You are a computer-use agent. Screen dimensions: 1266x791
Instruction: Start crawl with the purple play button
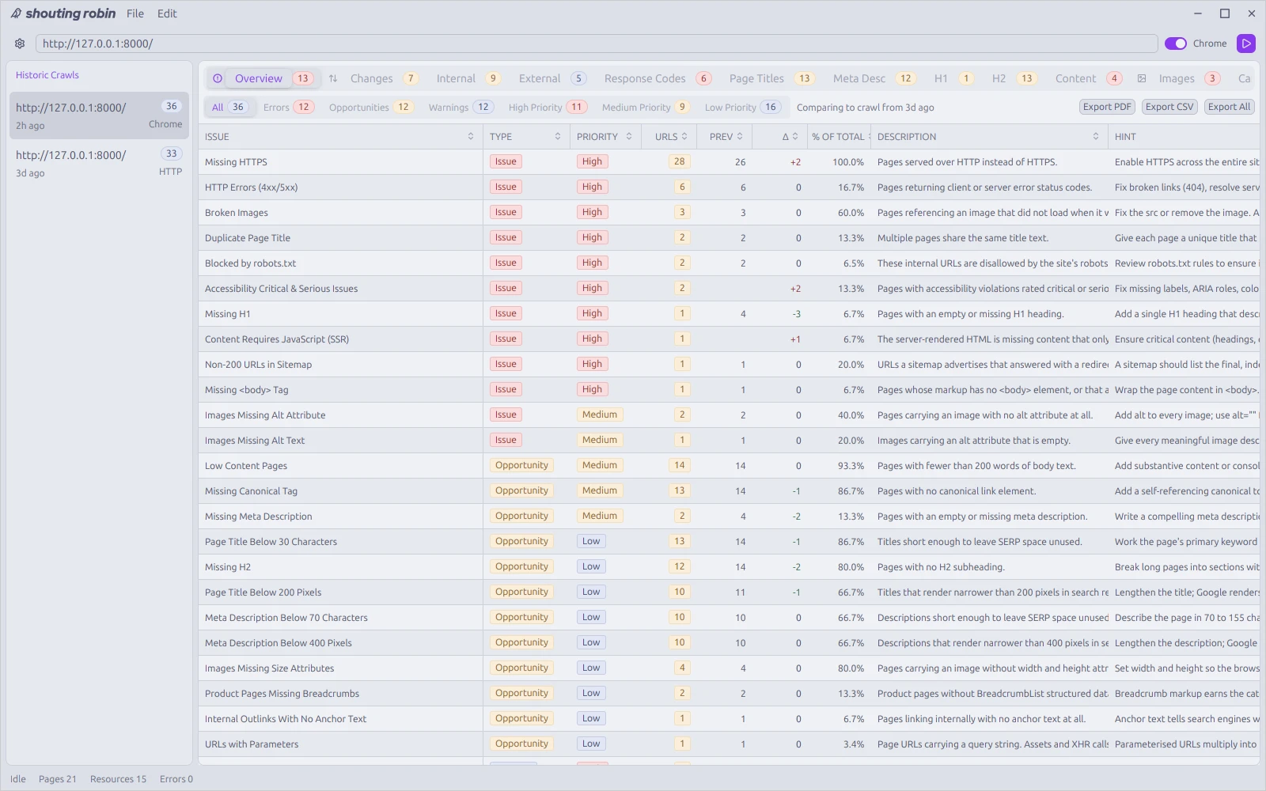[x=1246, y=44]
